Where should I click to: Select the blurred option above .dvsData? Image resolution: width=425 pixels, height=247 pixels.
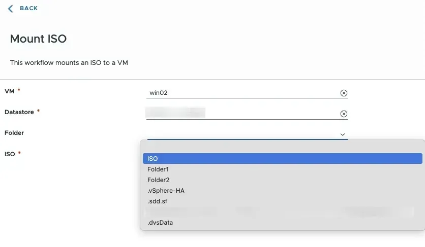click(282, 211)
